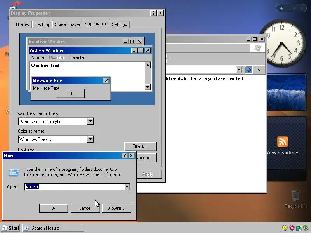
Task: Click the sidebar previous page arrow
Action: click(x=294, y=8)
